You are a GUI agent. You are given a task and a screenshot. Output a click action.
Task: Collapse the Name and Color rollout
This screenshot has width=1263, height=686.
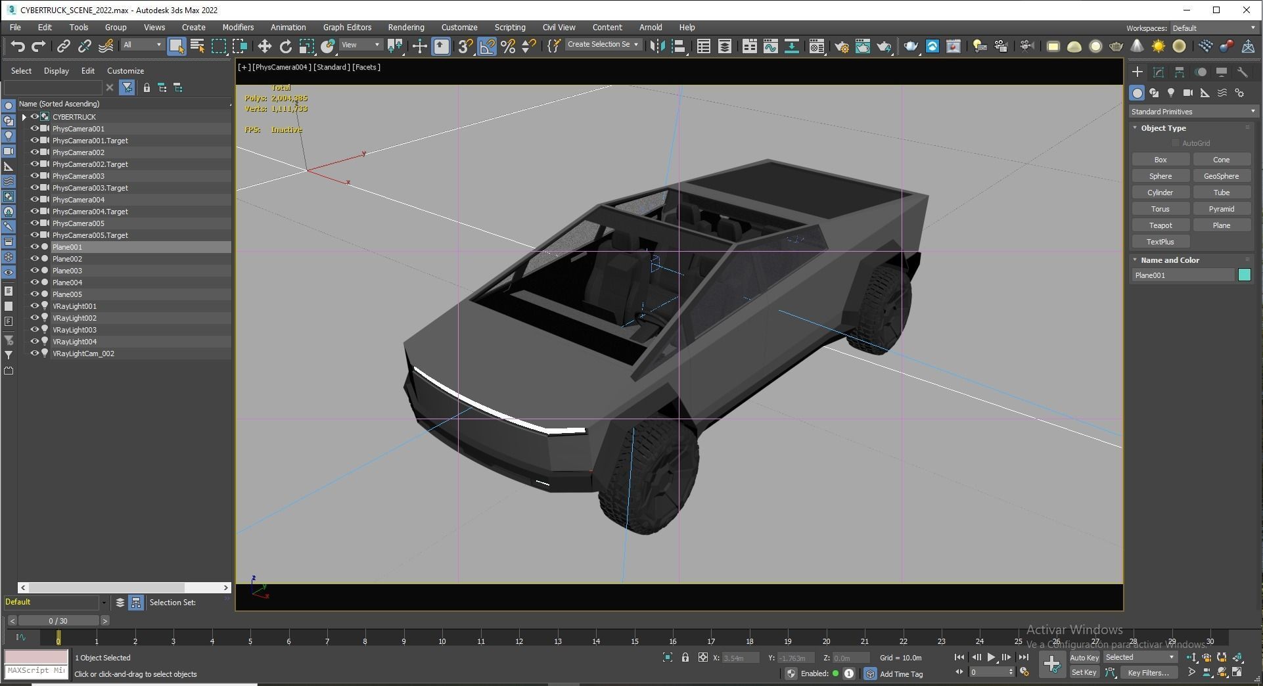(1135, 260)
